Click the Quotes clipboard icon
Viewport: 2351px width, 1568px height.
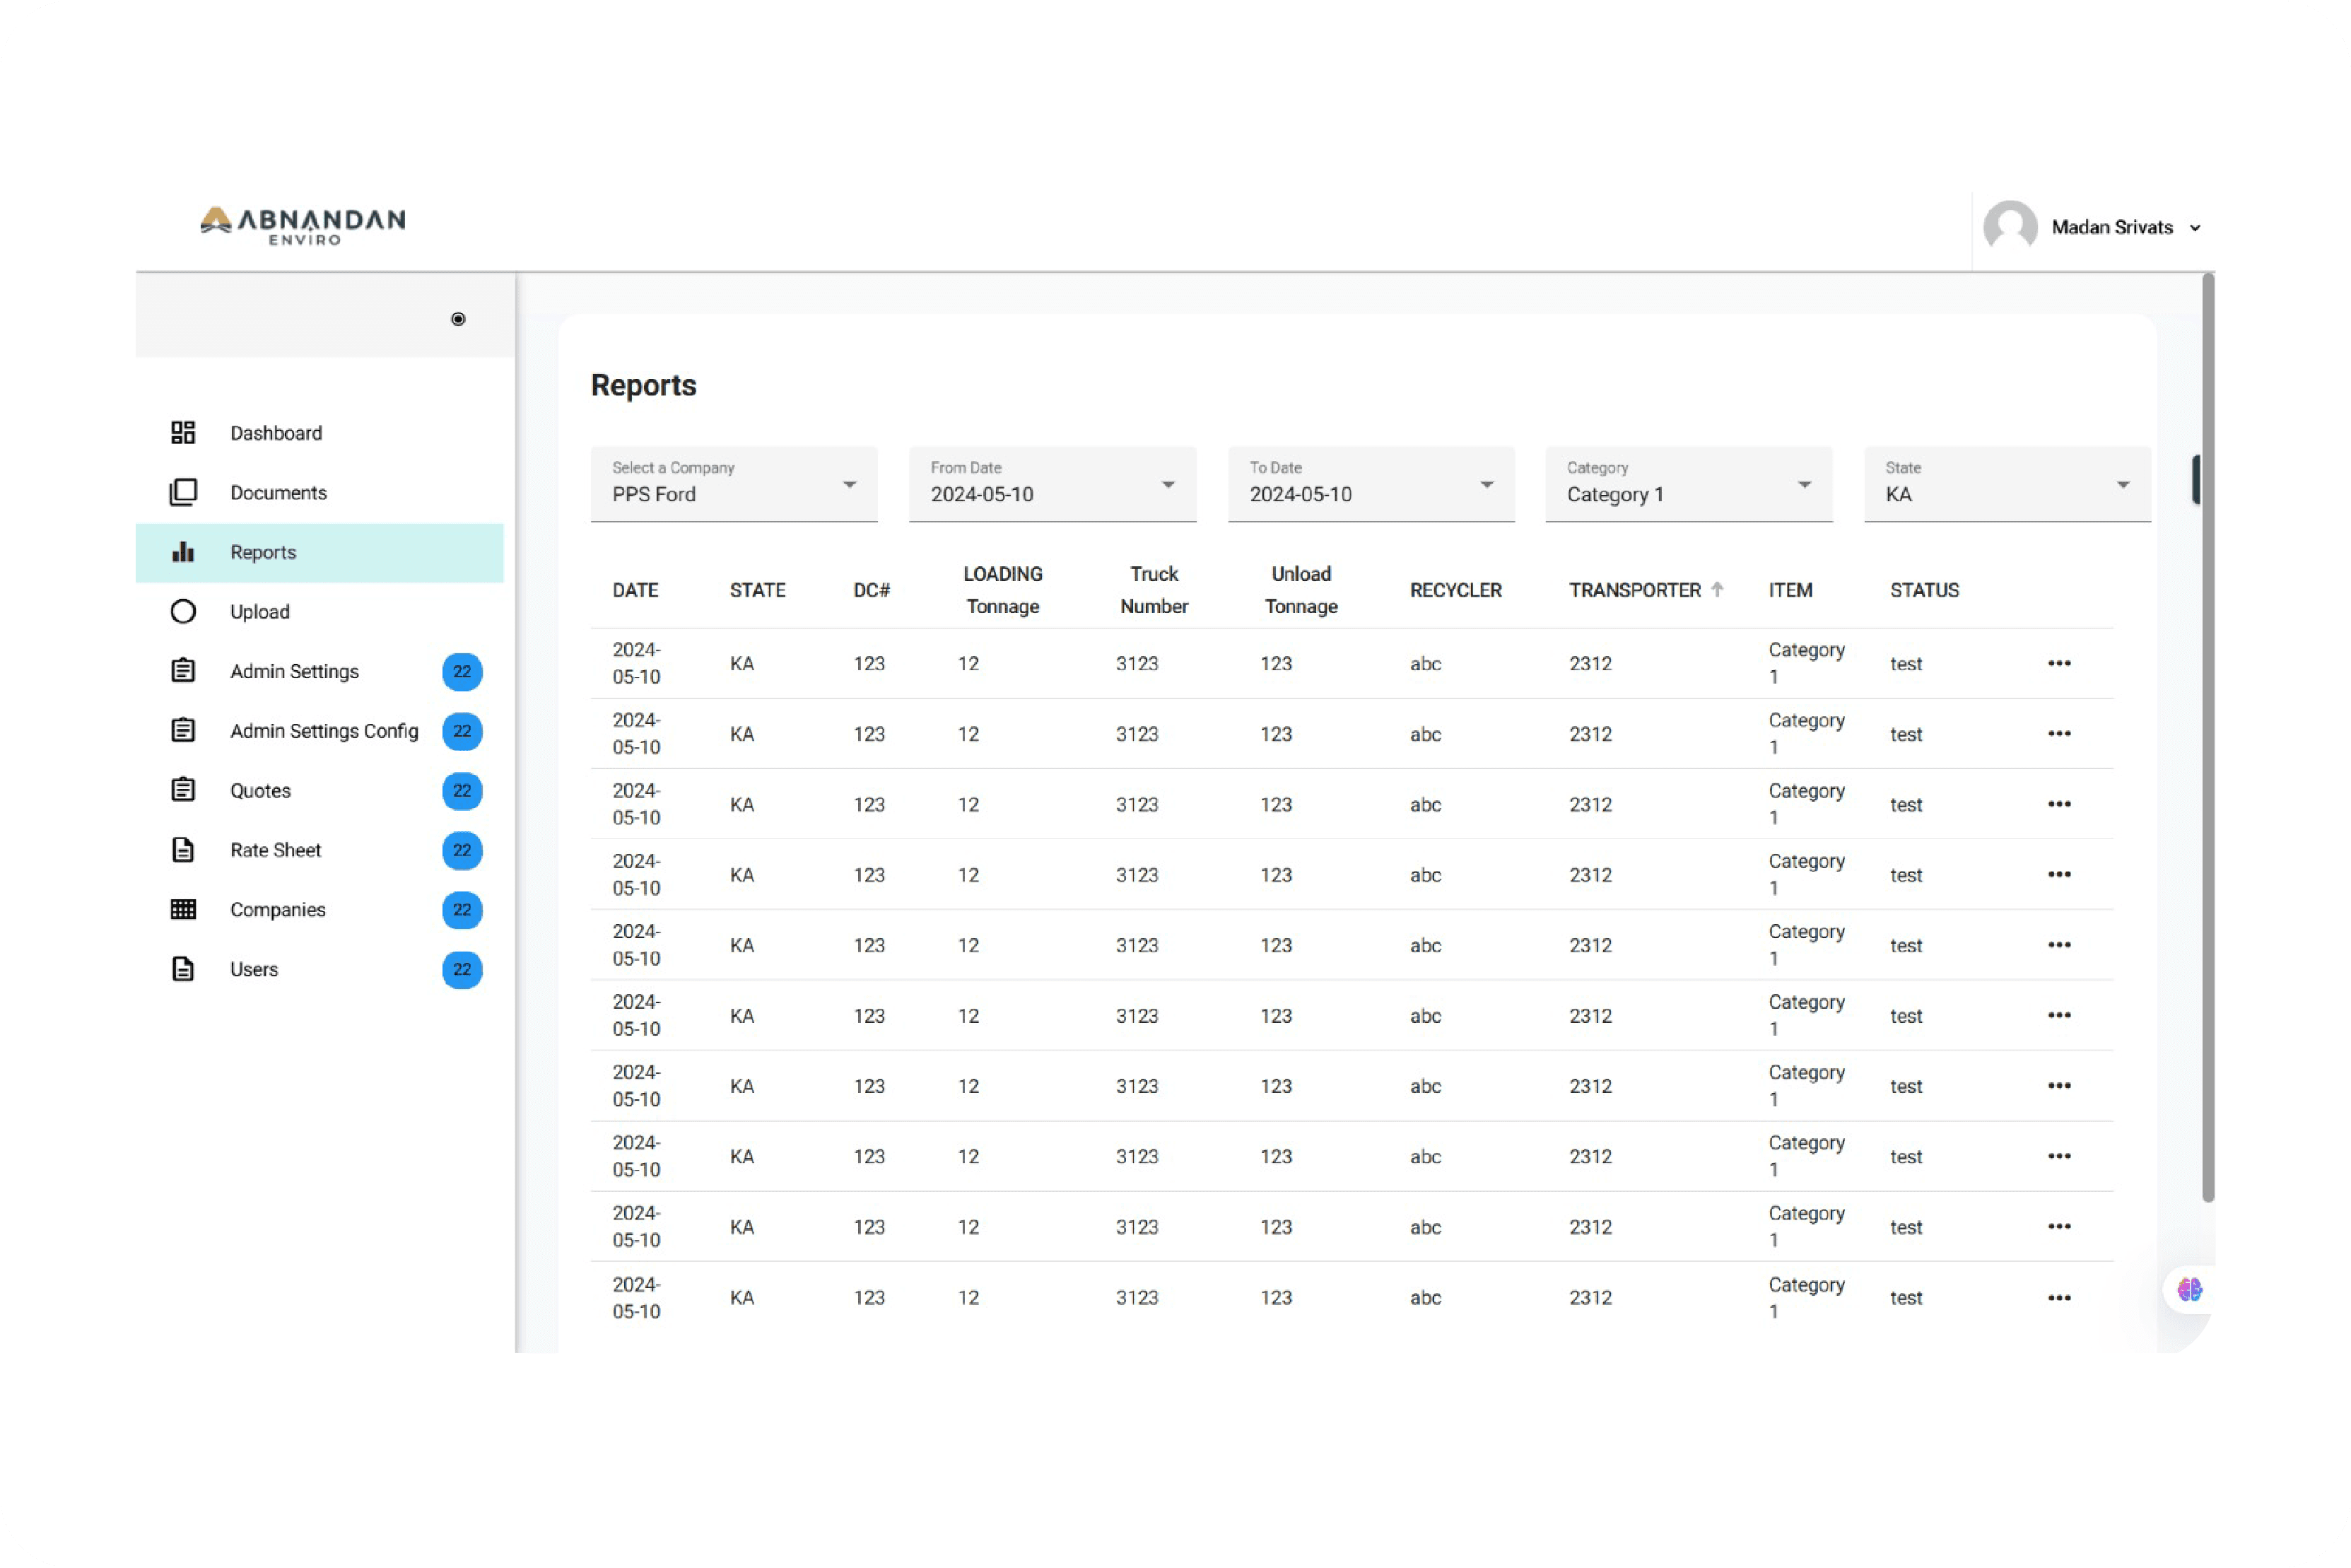coord(183,790)
